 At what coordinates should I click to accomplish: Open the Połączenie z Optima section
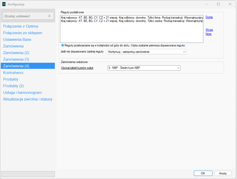click(20, 26)
